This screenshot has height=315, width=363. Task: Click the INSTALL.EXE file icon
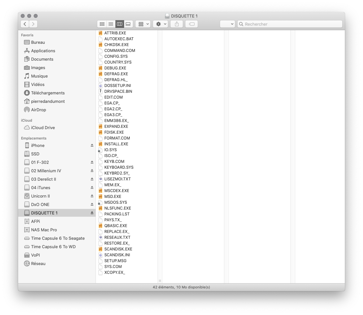(100, 144)
